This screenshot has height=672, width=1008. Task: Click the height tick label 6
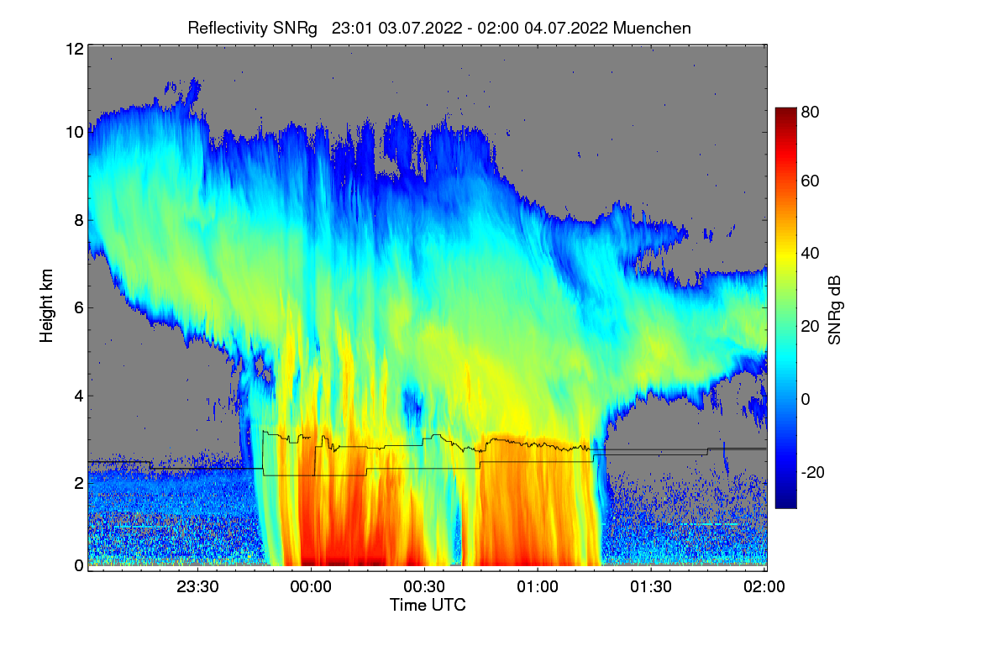(x=78, y=307)
